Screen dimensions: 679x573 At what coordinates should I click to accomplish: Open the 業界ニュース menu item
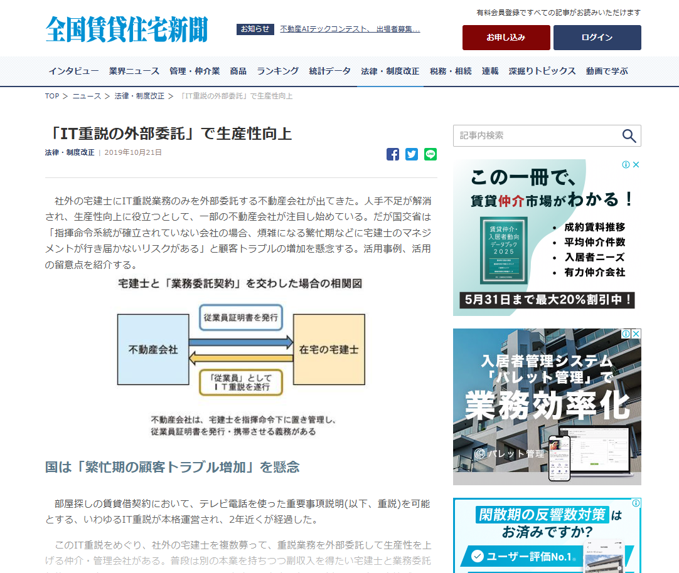click(x=134, y=71)
